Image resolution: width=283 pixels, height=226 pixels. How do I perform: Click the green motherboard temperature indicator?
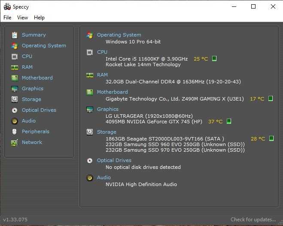271,98
